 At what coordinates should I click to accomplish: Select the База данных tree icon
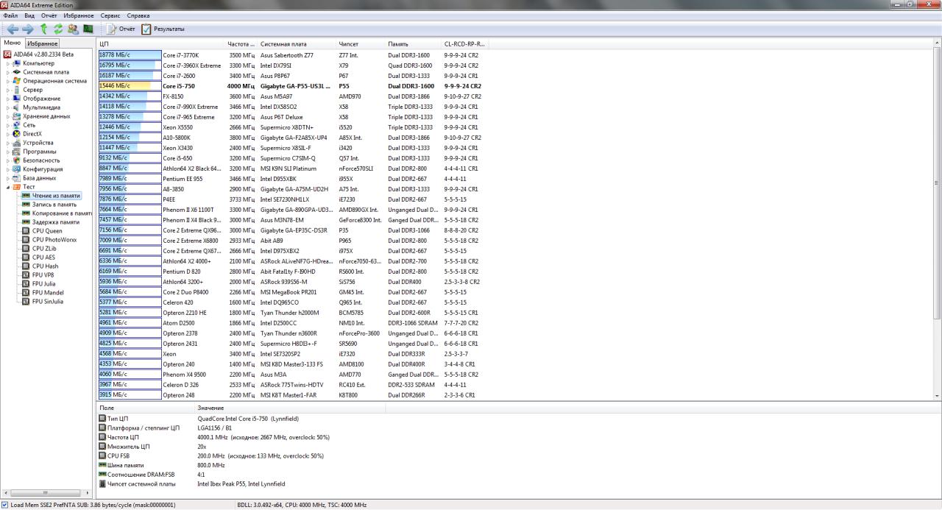(17, 178)
